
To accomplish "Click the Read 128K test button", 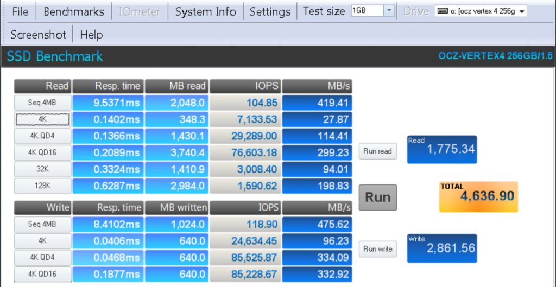I will coord(42,186).
